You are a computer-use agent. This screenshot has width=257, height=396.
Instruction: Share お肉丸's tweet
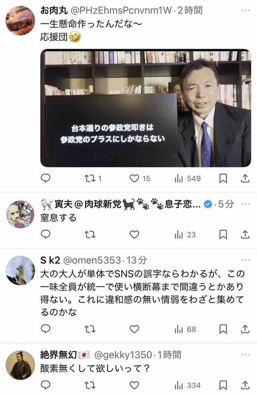tap(245, 178)
